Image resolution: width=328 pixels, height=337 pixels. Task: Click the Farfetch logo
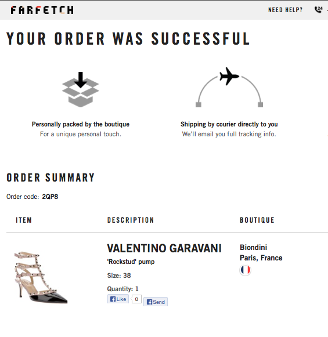coord(42,10)
